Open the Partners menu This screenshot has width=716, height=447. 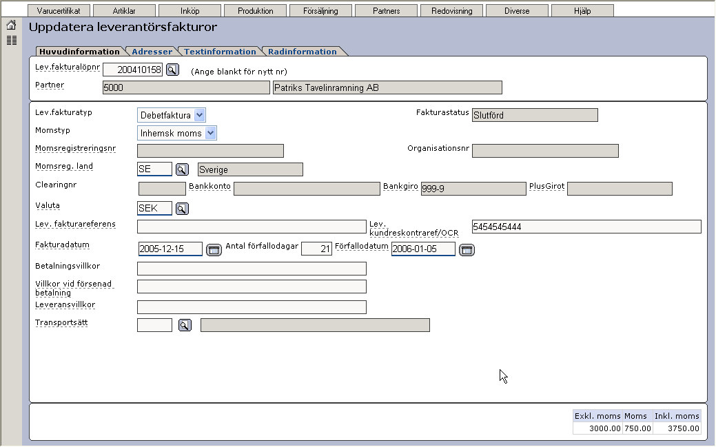click(x=387, y=10)
